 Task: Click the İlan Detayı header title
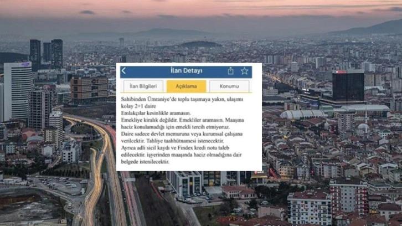point(187,70)
